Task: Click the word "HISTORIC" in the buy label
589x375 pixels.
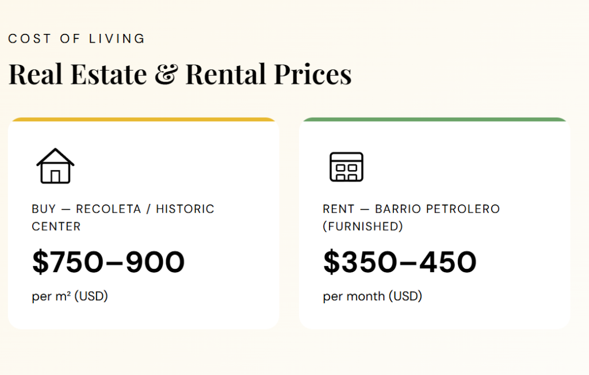Action: tap(185, 209)
